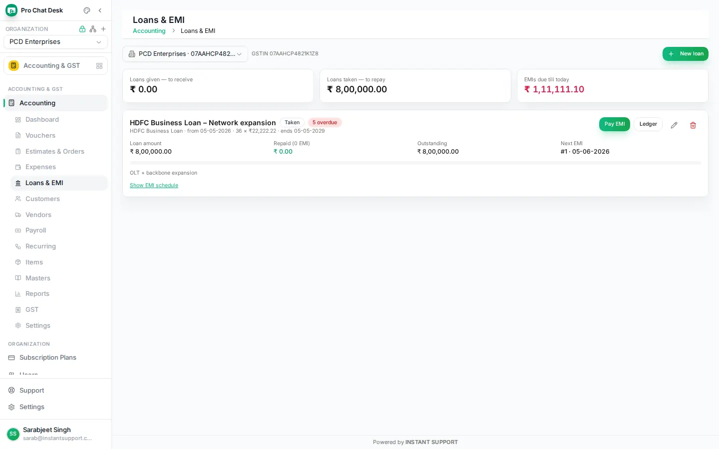Open apps grid icon beside Accounting & GST
The image size is (719, 449).
[x=99, y=66]
